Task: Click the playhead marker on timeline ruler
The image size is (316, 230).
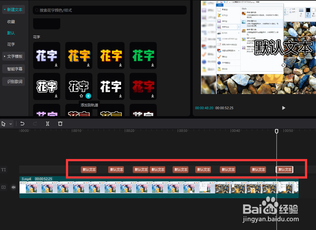Action: (277, 131)
